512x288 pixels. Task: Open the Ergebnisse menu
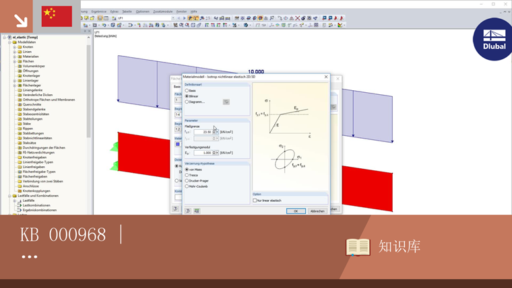tap(98, 11)
